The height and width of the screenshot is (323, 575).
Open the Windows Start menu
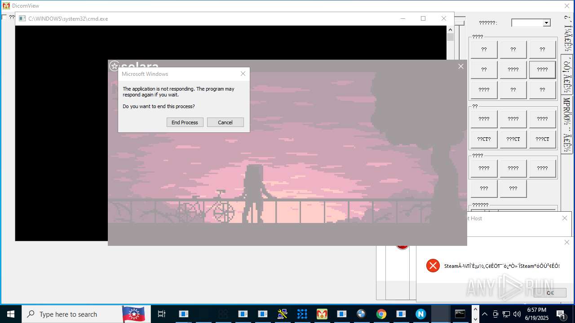tap(11, 314)
